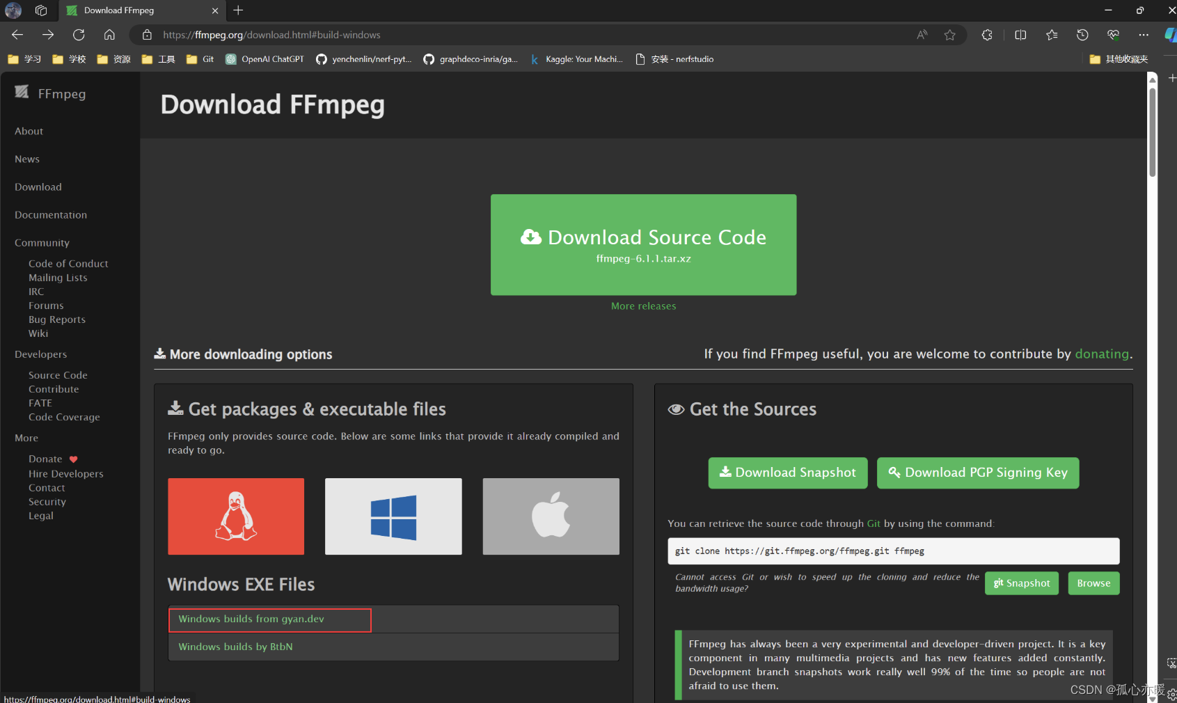Click Download PGP Signing Key button
The image size is (1177, 703).
(978, 473)
